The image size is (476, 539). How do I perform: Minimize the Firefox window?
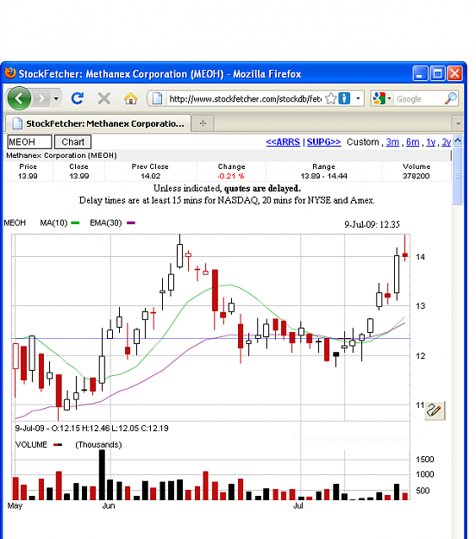tap(420, 73)
